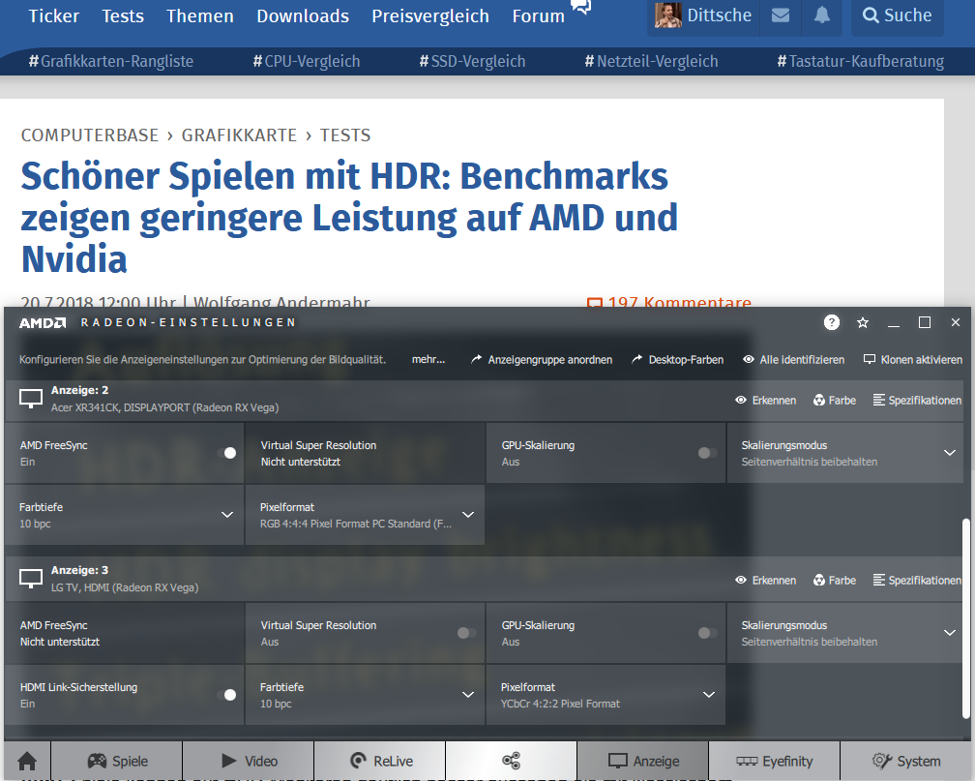Click Anzeigengruppe anordnen
975x781 pixels.
tap(542, 360)
